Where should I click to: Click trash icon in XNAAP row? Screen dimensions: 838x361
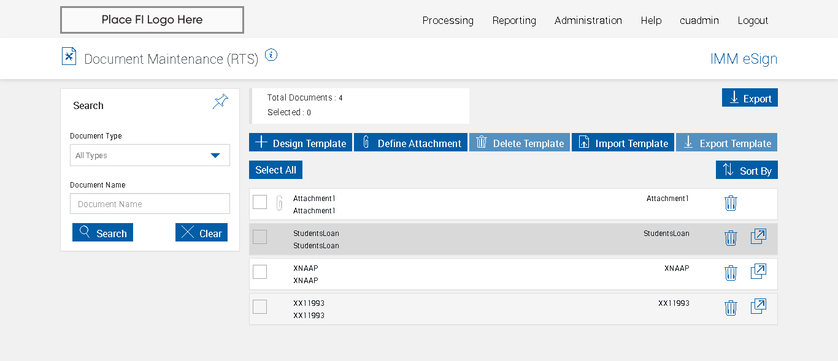pos(731,273)
